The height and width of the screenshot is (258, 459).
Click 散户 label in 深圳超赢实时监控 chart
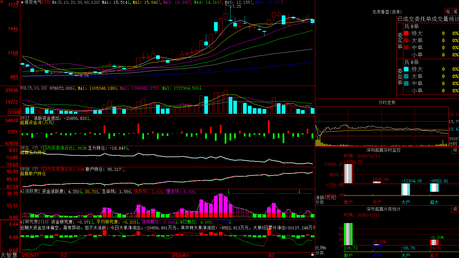[348, 202]
